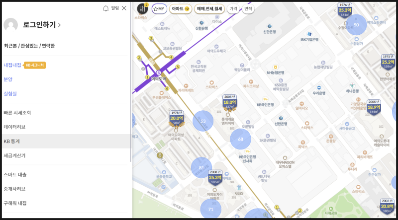Open 스마트 대출 menu item
398x220 pixels.
click(x=15, y=175)
